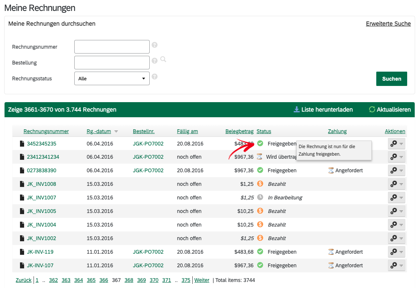Click into Rechnungsnummer input field
This screenshot has height=288, width=420.
click(112, 47)
